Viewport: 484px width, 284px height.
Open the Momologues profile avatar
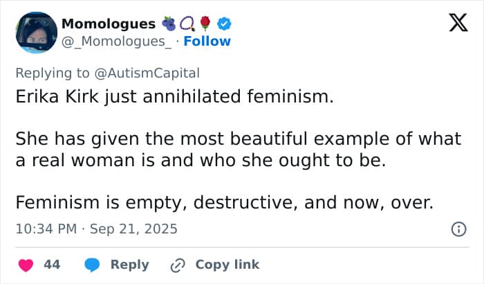36,33
